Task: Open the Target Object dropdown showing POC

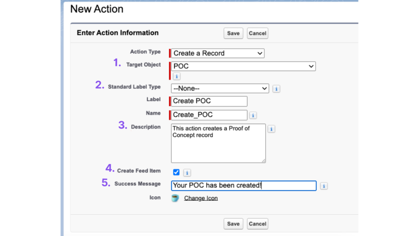Action: coord(243,66)
